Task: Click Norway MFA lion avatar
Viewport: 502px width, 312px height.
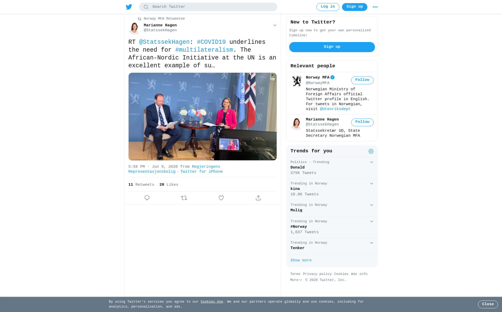Action: (x=297, y=81)
